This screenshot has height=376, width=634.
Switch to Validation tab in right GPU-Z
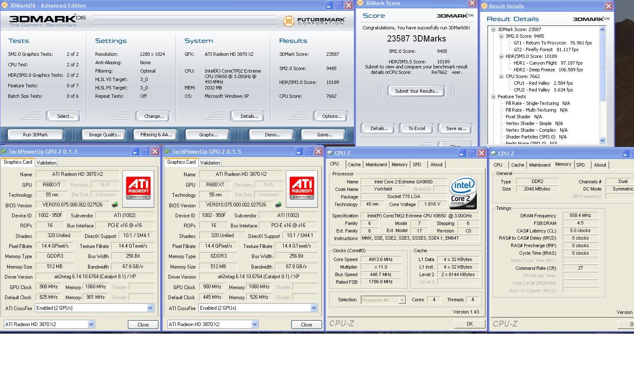click(x=210, y=163)
